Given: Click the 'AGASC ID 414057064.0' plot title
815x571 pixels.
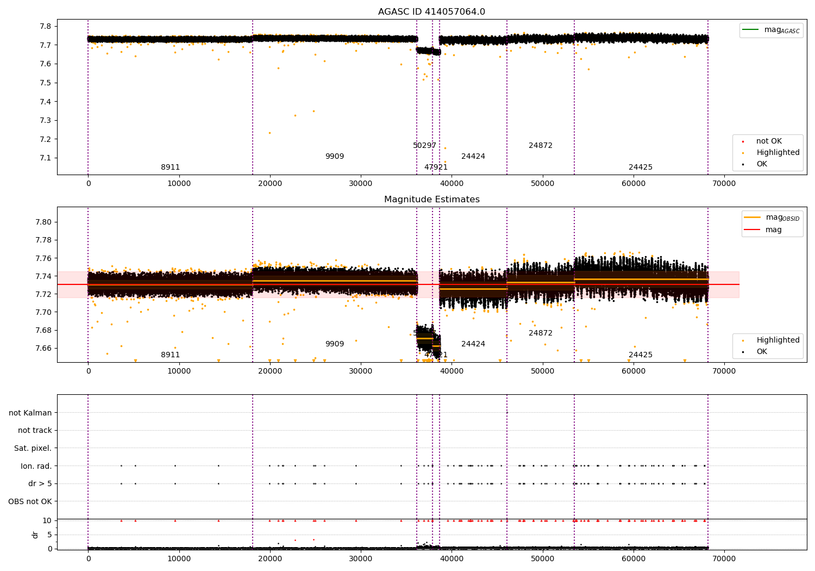Looking at the screenshot, I should coord(431,12).
